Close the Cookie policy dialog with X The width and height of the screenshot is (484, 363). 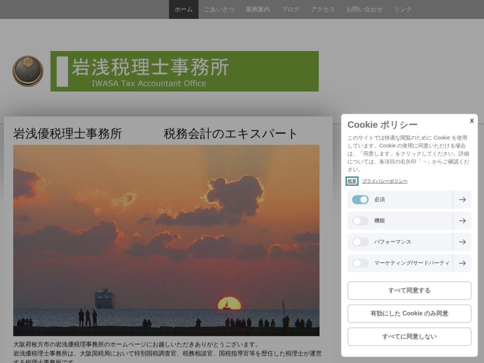point(472,121)
